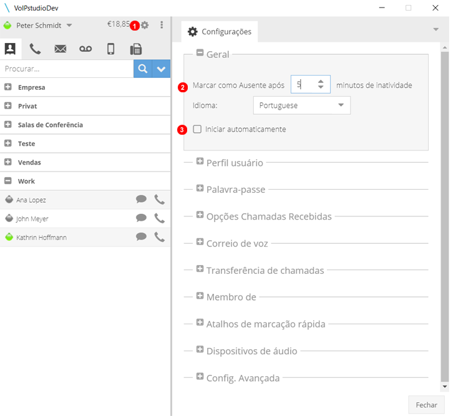Screen dimensions: 461x416
Task: Expand the Membro de section
Action: (x=200, y=296)
